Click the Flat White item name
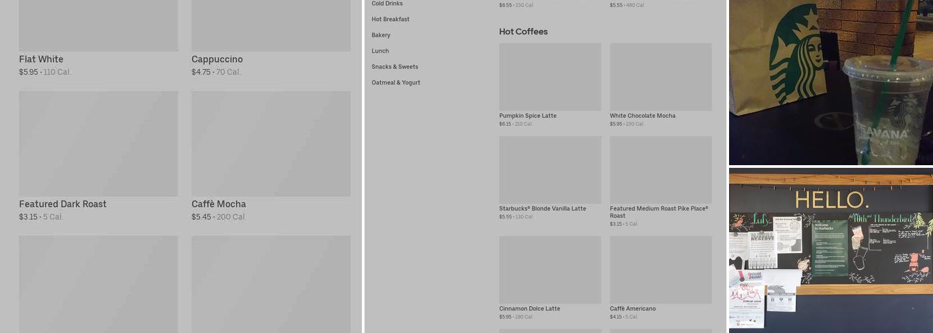 click(41, 59)
